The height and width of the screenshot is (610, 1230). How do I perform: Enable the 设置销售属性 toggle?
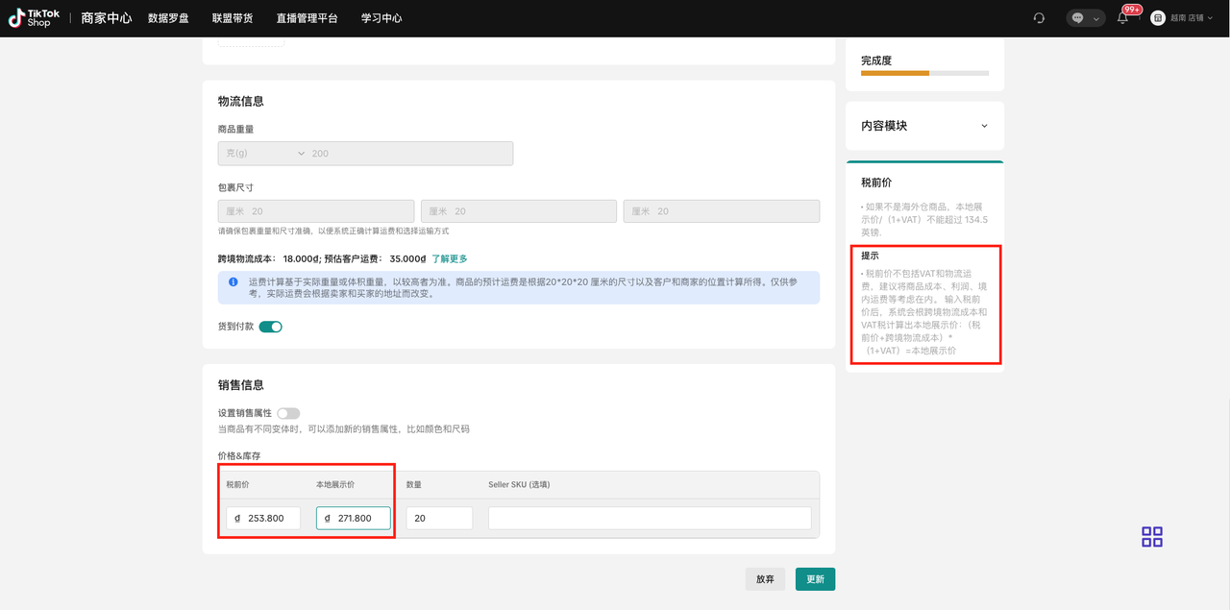tap(288, 413)
